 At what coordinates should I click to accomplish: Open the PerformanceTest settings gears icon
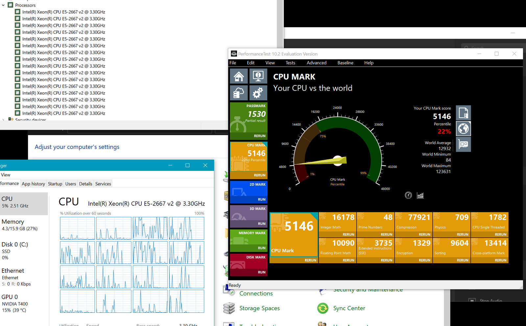(258, 93)
